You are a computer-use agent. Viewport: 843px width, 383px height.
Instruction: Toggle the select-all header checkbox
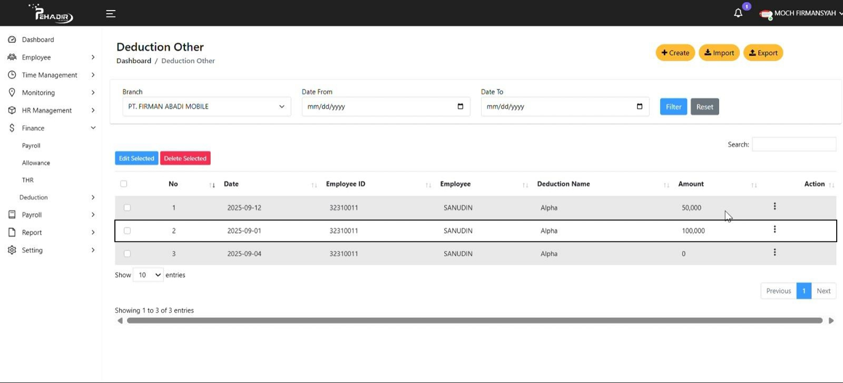point(124,184)
